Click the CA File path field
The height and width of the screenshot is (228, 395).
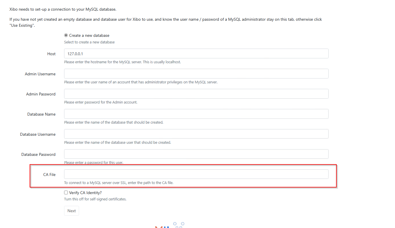coord(196,174)
